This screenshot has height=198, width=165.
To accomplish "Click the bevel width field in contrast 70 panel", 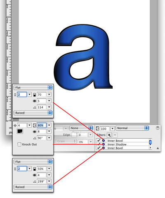I will point(22,94).
